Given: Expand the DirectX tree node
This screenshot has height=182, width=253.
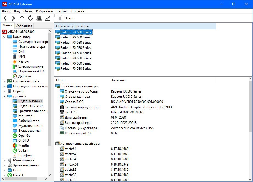Looking at the screenshot, I should click(x=4, y=175).
